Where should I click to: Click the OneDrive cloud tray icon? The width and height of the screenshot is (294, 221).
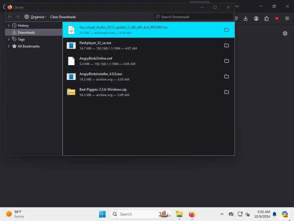tap(231, 214)
